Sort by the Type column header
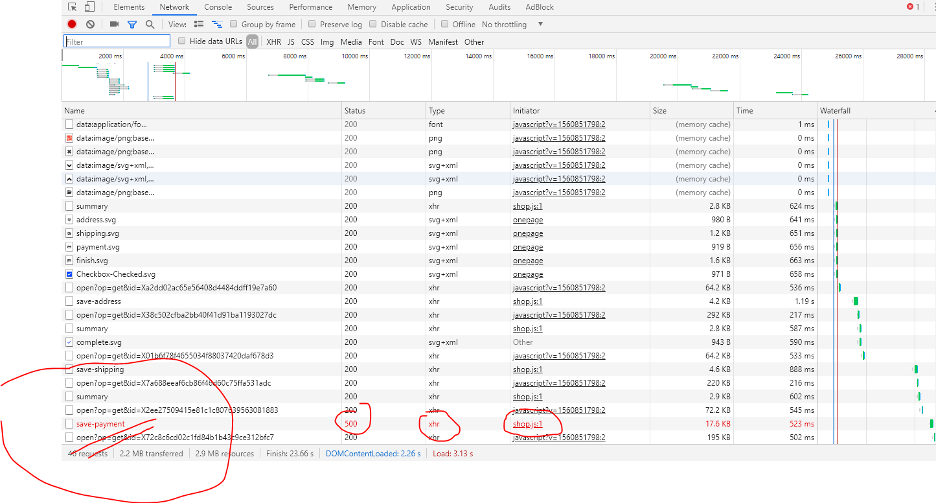 point(468,111)
